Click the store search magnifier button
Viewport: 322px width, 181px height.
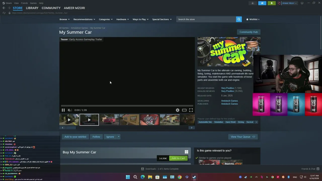(x=239, y=19)
